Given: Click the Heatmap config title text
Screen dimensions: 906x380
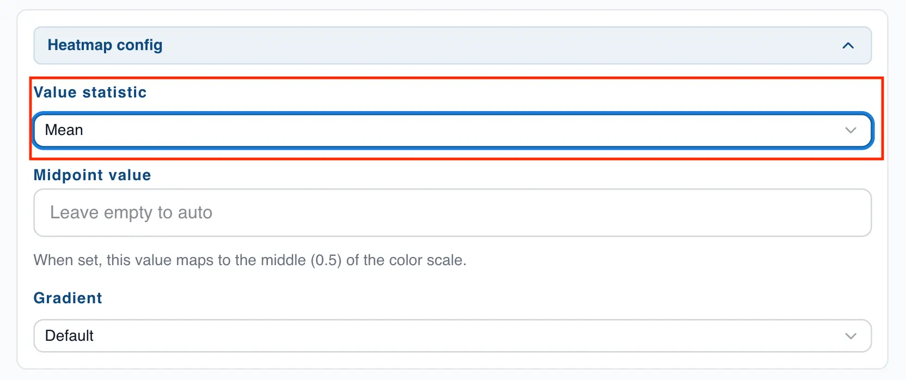Looking at the screenshot, I should coord(105,46).
